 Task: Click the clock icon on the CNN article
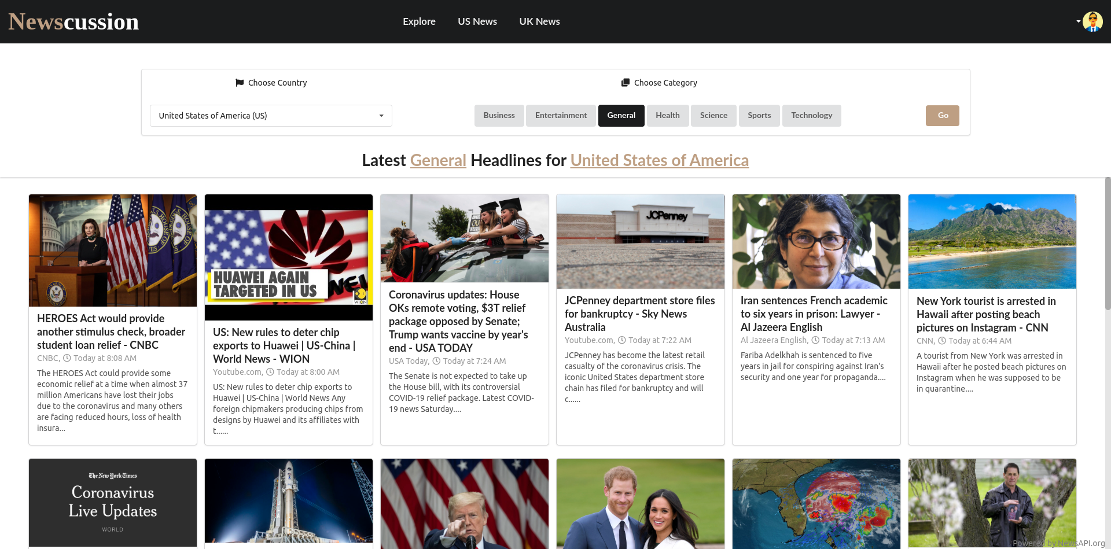point(941,341)
